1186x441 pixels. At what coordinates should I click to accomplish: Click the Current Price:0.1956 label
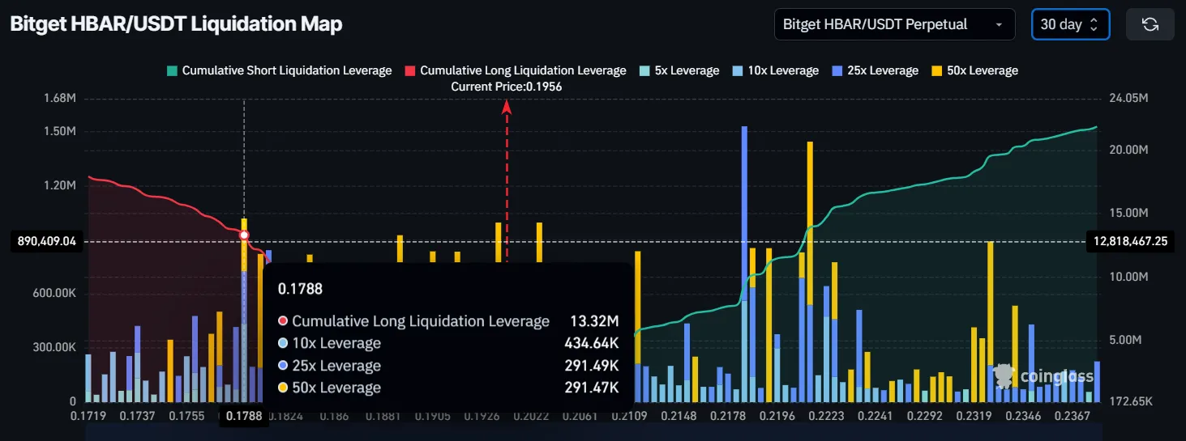507,87
